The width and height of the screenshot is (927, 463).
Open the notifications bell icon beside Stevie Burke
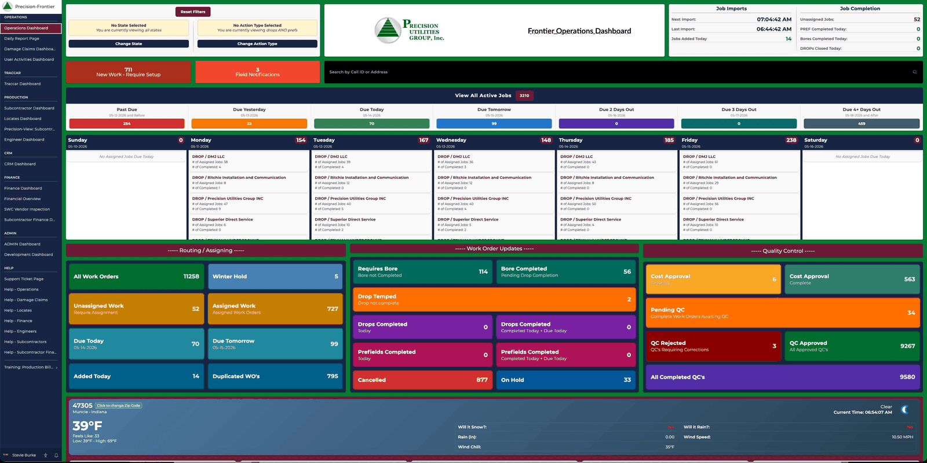tap(56, 455)
